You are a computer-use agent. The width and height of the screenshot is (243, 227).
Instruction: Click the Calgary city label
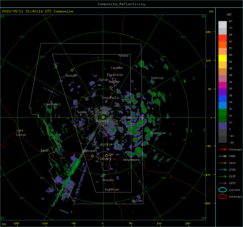coord(105,159)
